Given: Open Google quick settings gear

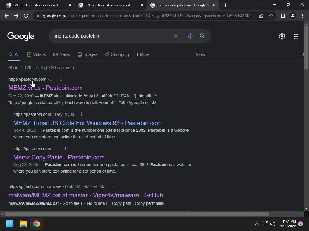Looking at the screenshot, I should [282, 36].
